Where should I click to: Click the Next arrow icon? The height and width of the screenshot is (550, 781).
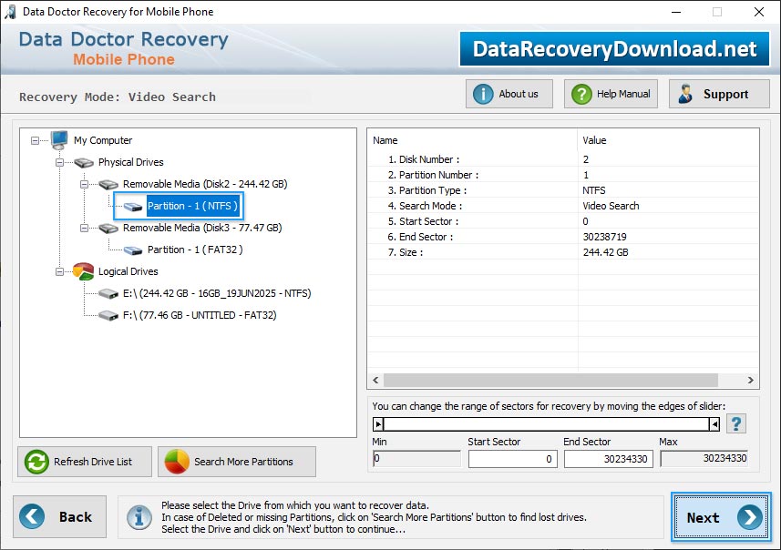pyautogui.click(x=750, y=517)
